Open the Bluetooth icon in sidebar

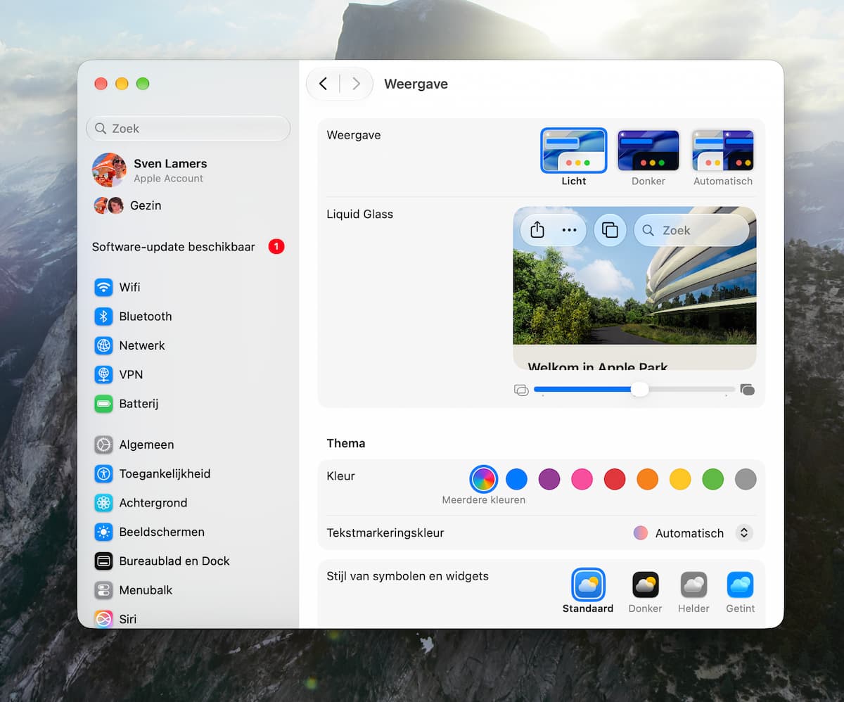point(103,317)
